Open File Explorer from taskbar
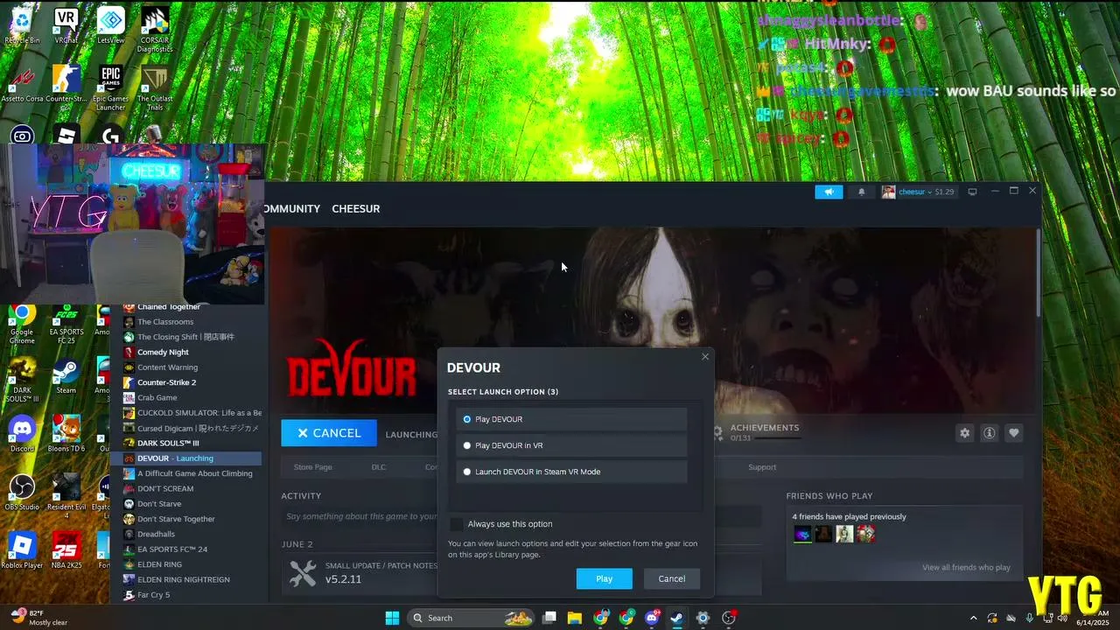This screenshot has height=630, width=1120. pos(575,618)
